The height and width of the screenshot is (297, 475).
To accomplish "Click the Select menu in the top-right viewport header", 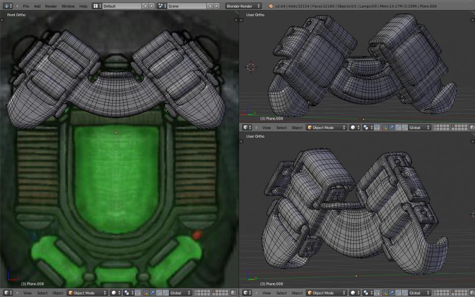I will click(281, 128).
